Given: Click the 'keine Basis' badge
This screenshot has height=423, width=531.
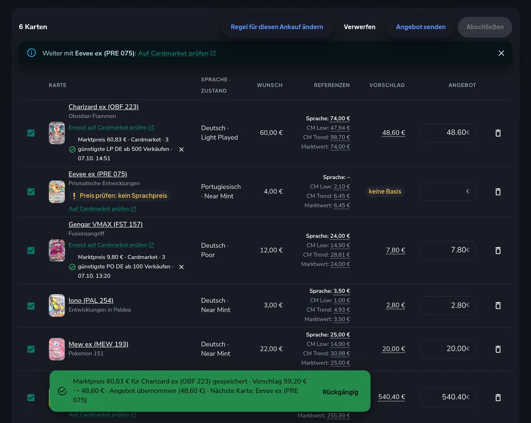Looking at the screenshot, I should [385, 192].
